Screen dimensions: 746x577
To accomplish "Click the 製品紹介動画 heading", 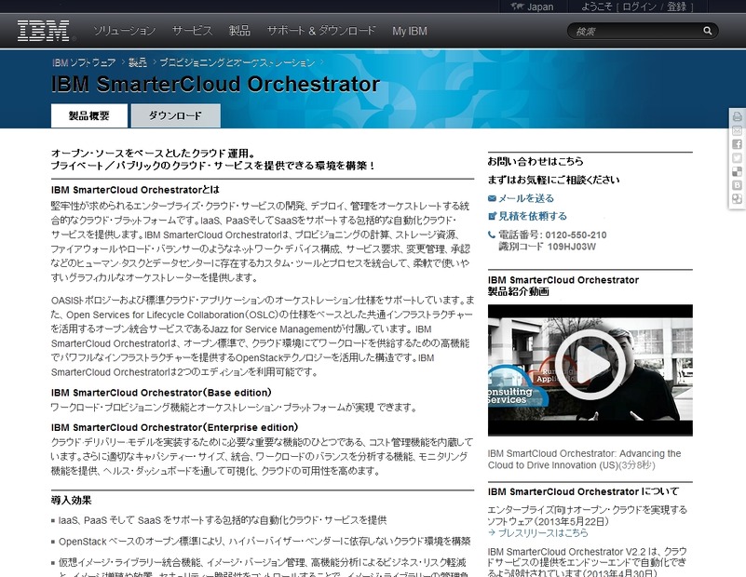I will tap(518, 291).
